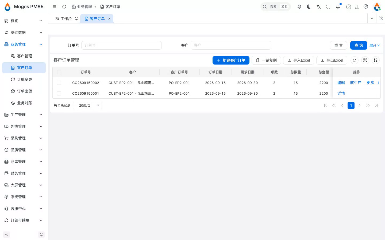The height and width of the screenshot is (240, 385).
Task: Click the 导出Excel button
Action: click(x=332, y=60)
